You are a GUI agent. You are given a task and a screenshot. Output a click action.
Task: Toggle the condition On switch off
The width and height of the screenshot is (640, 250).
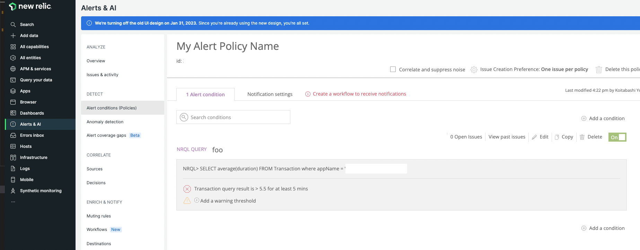coord(617,137)
